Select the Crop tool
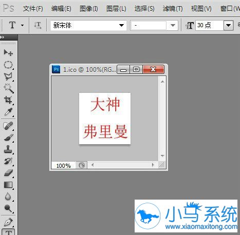 click(8, 100)
